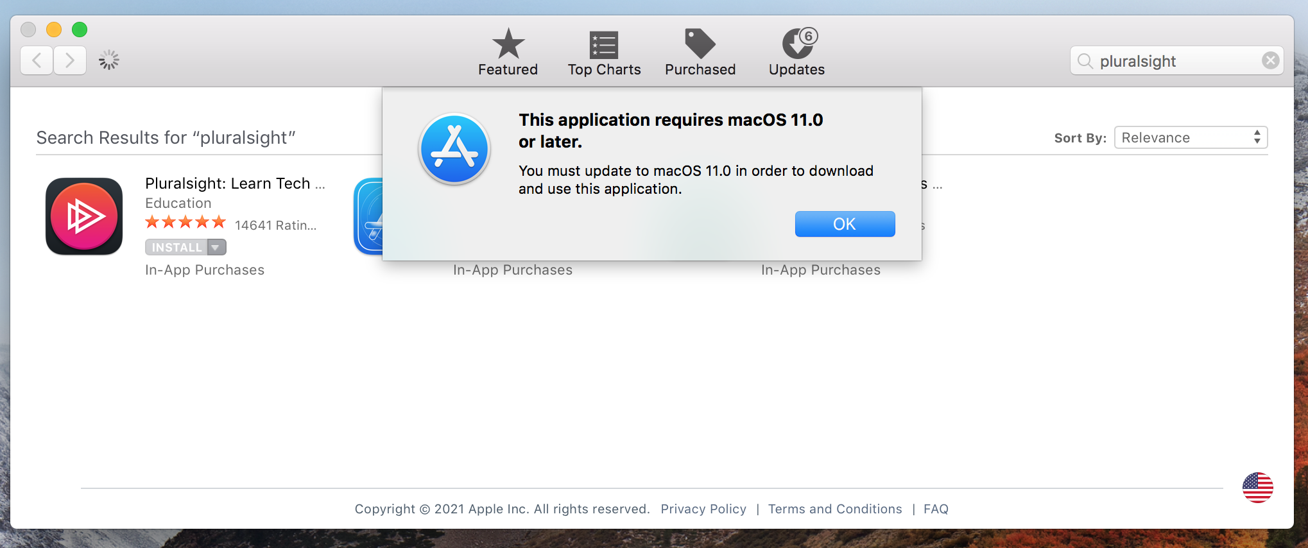Open the Updates tab
1308x548 pixels.
pyautogui.click(x=796, y=53)
